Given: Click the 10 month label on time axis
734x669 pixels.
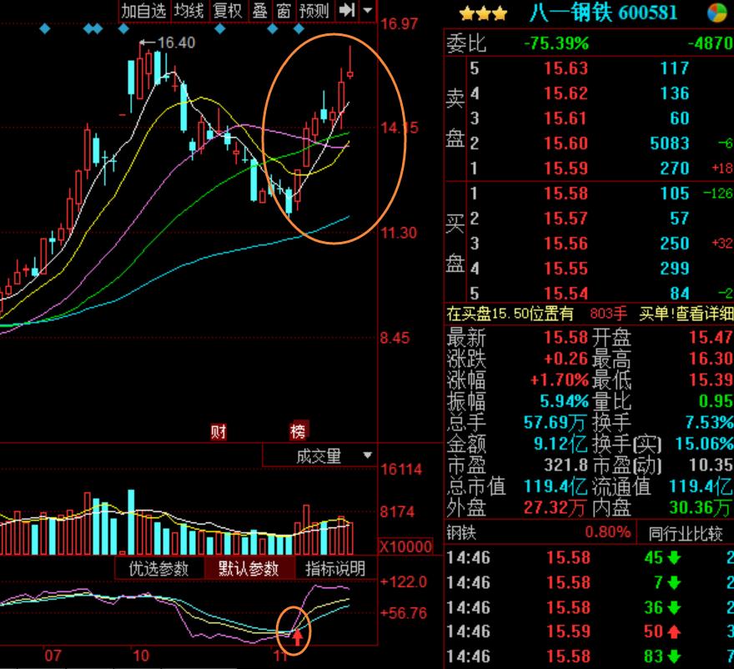Looking at the screenshot, I should (141, 656).
